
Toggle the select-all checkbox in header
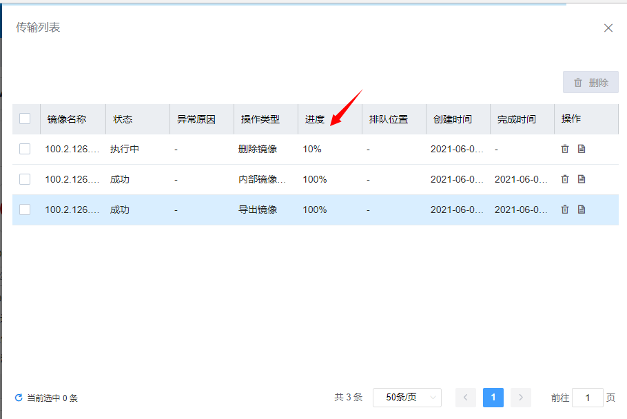pos(25,119)
